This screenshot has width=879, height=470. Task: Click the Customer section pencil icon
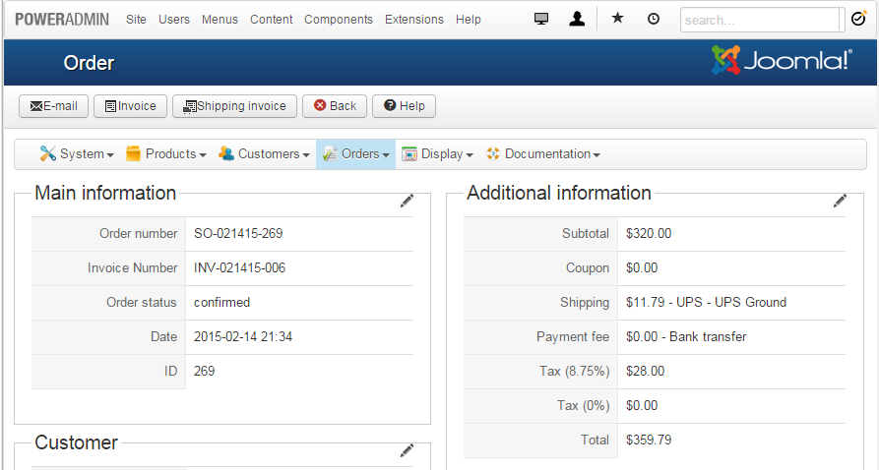[407, 450]
